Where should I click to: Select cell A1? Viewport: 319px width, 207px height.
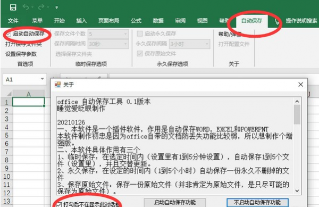(29, 102)
